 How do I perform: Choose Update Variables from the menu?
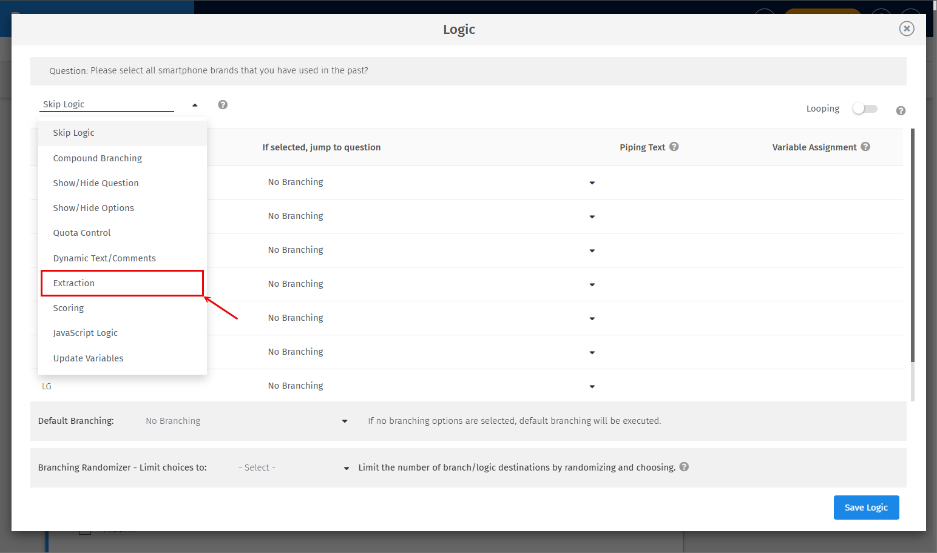88,358
